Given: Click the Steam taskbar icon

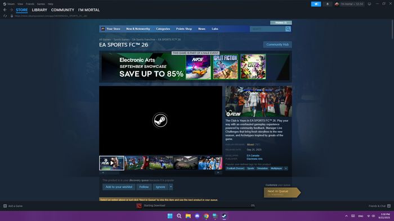Looking at the screenshot, I should click(x=224, y=216).
